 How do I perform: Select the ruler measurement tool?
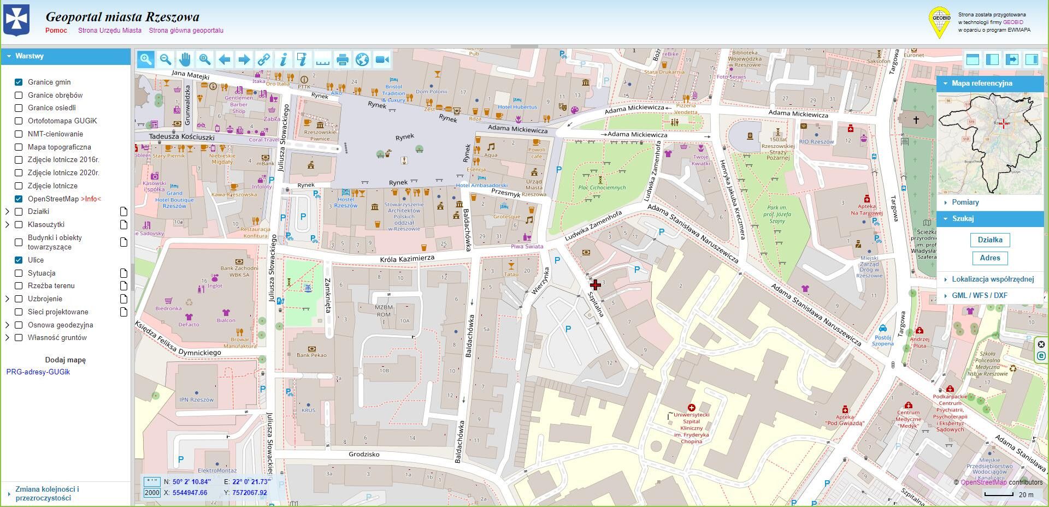pos(323,59)
